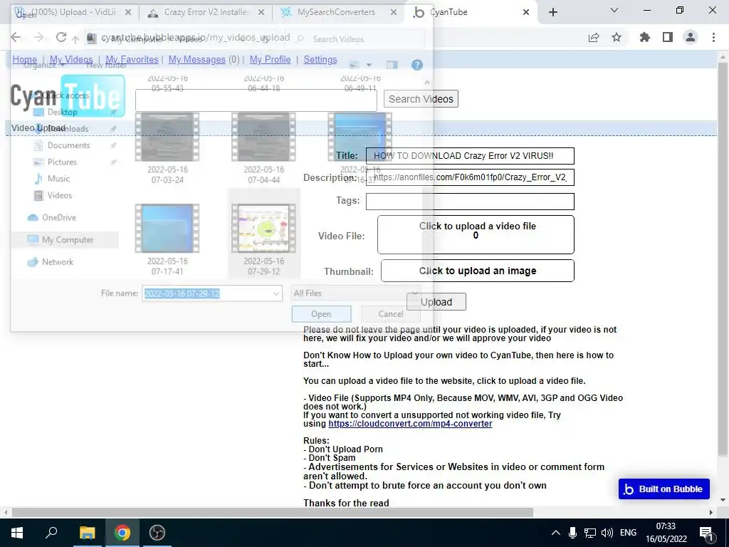Click Open in file dialog

[x=321, y=314]
